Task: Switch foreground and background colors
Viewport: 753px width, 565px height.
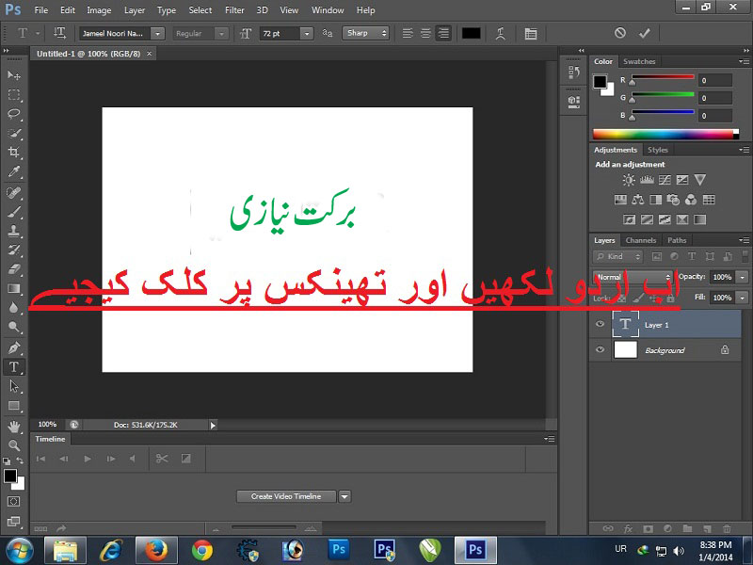Action: (20, 460)
